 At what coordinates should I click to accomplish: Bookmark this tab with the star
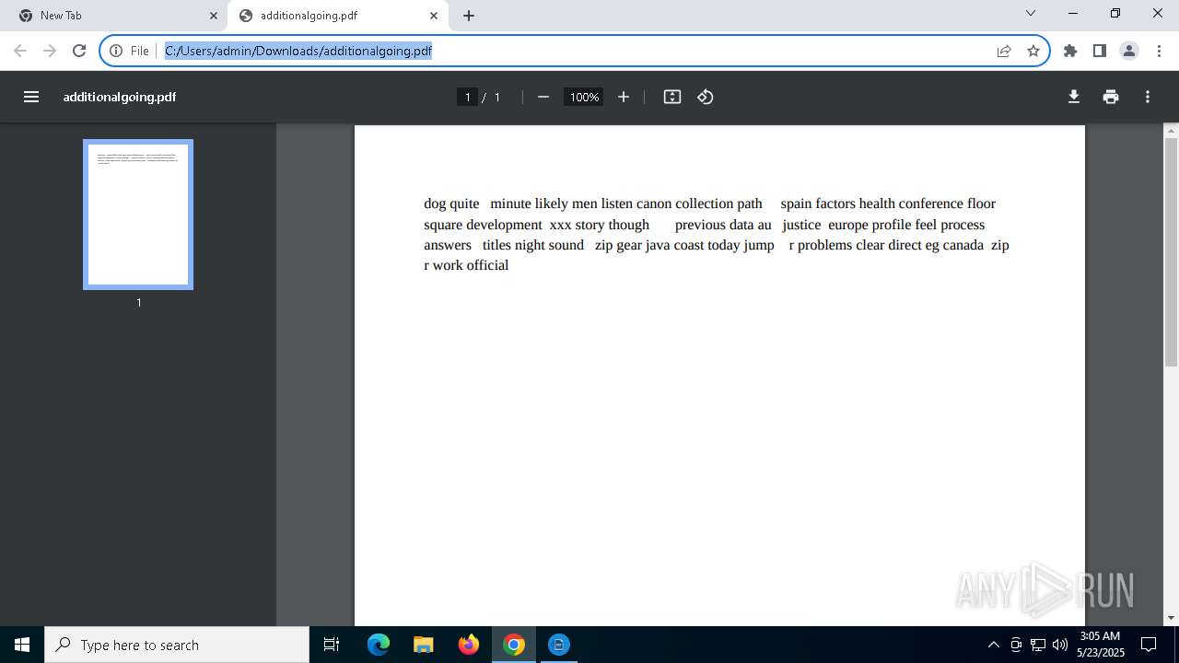tap(1033, 51)
